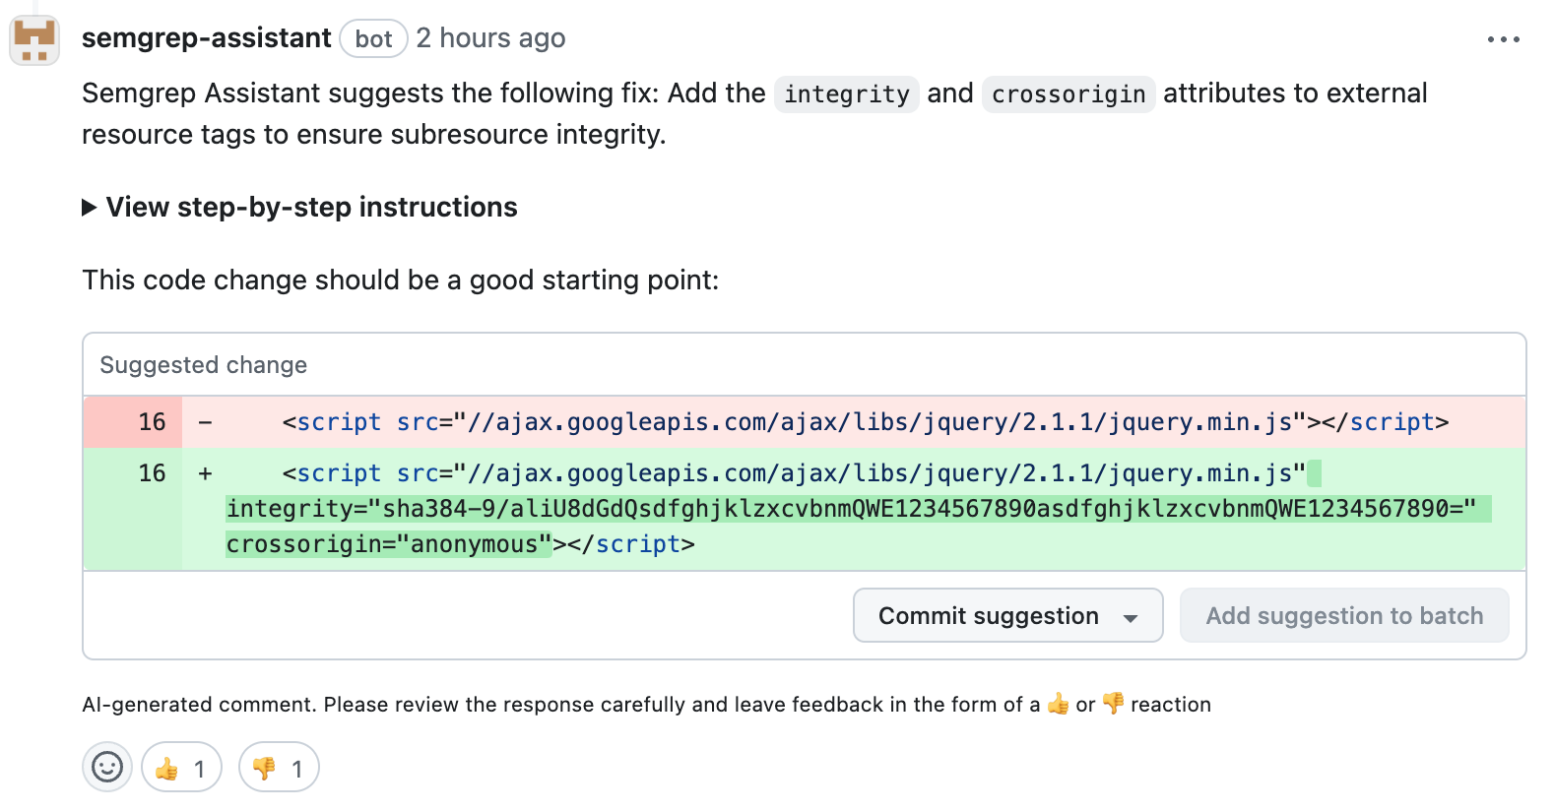Image resolution: width=1554 pixels, height=811 pixels.
Task: Click the minus marker on the removed script line
Action: (204, 422)
